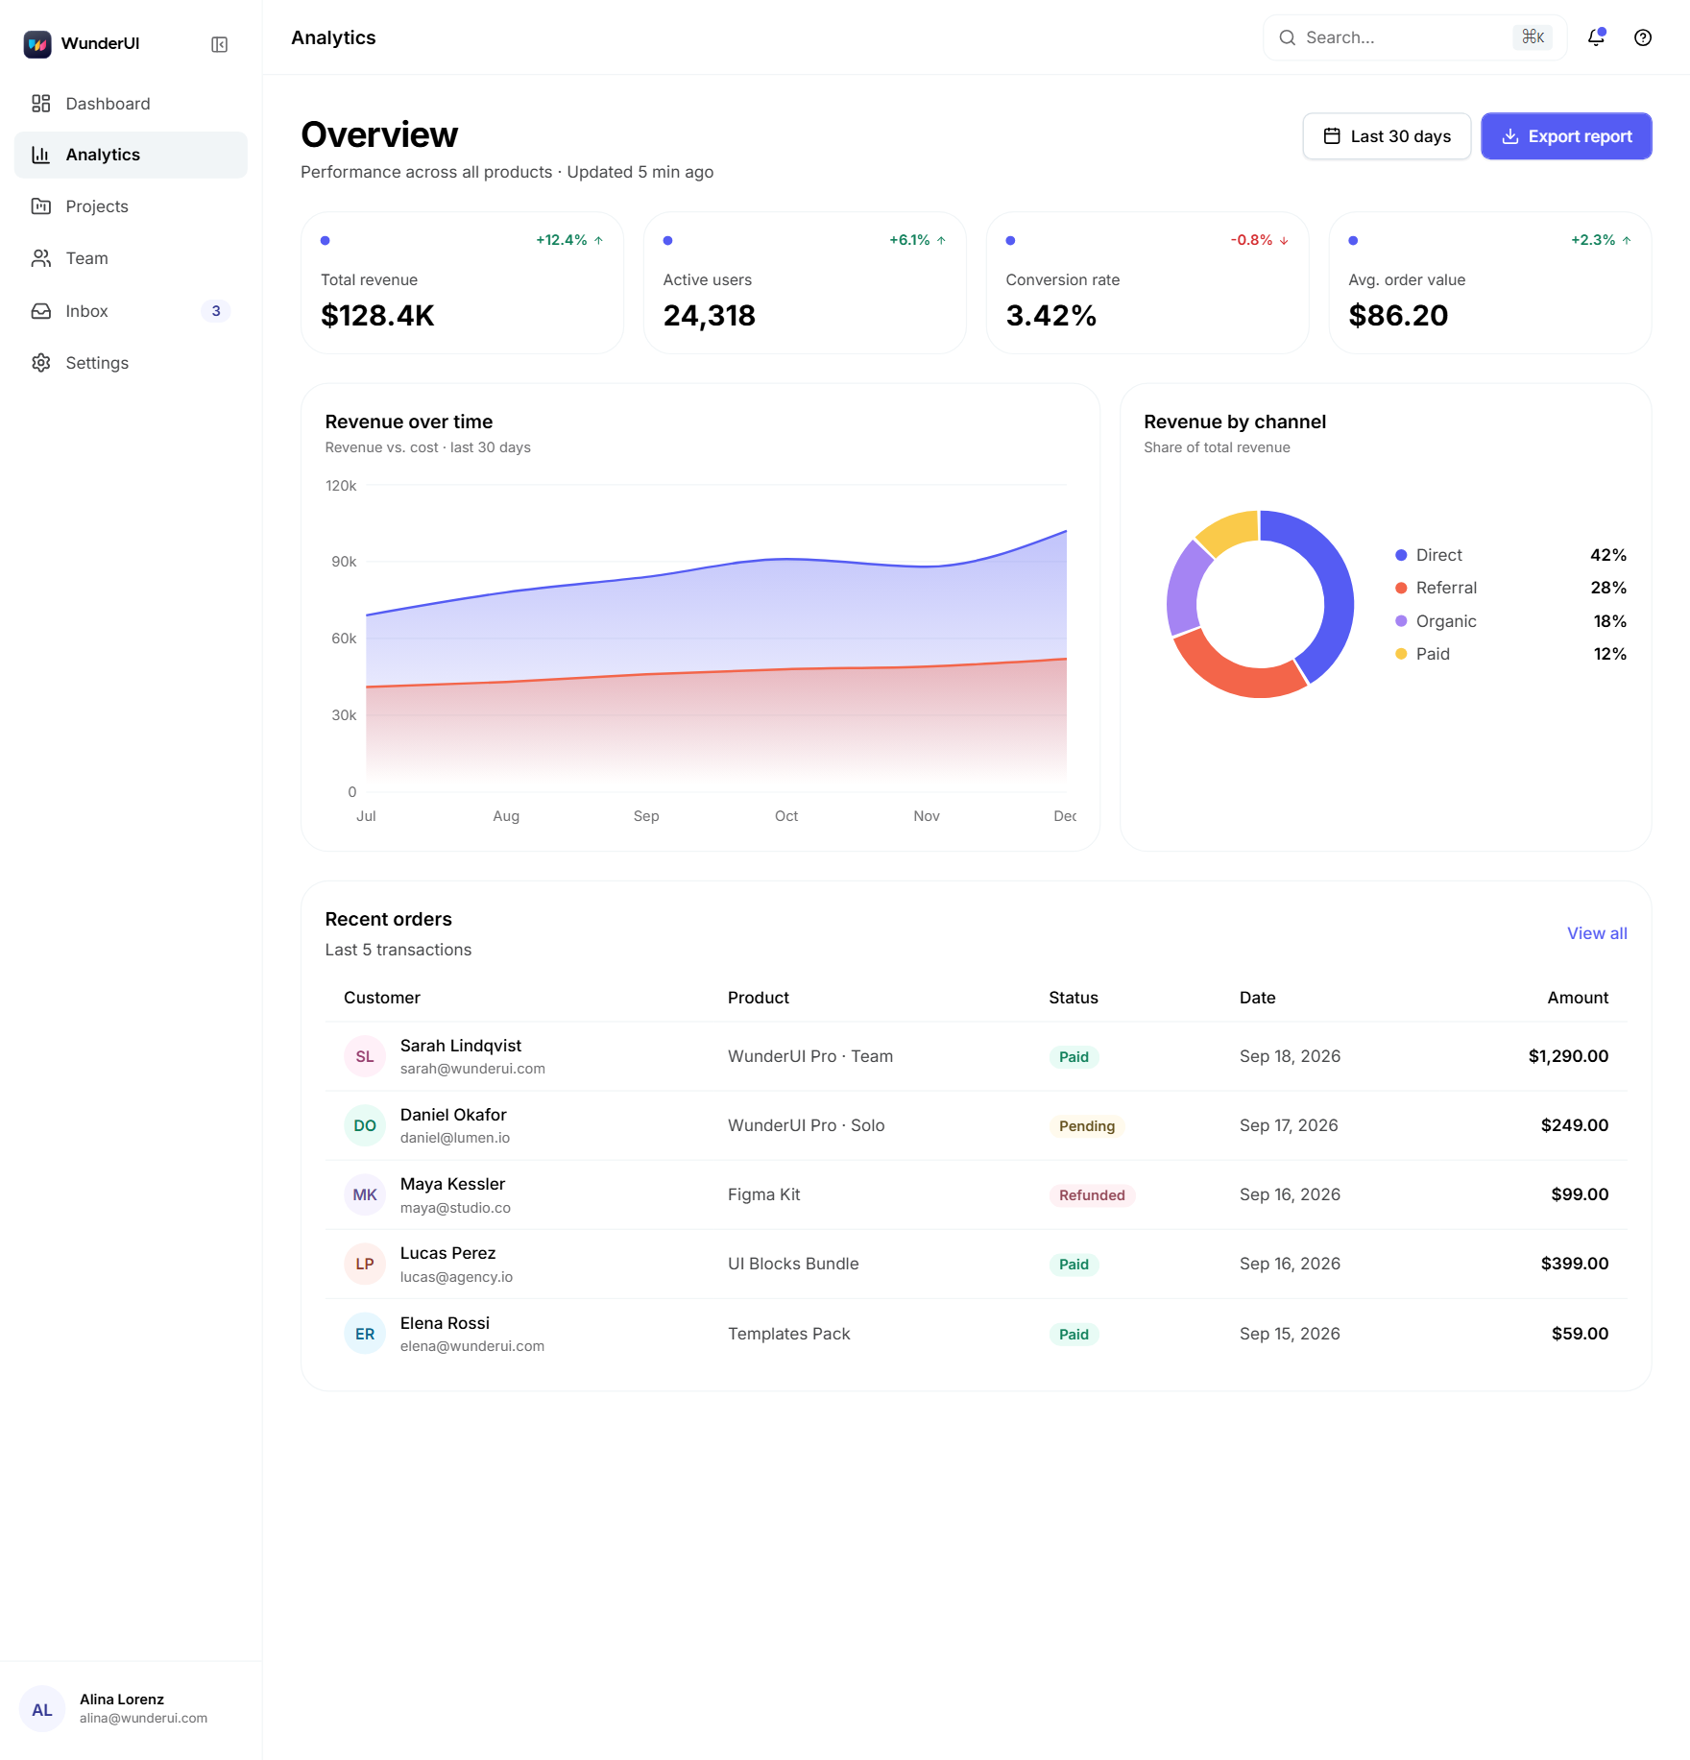This screenshot has width=1690, height=1760.
Task: Click View all orders link
Action: tap(1597, 933)
